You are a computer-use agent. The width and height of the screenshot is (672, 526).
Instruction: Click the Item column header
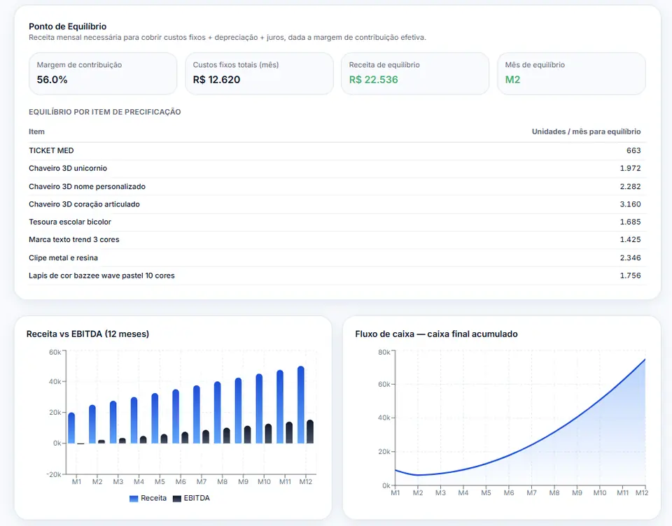[x=36, y=131]
